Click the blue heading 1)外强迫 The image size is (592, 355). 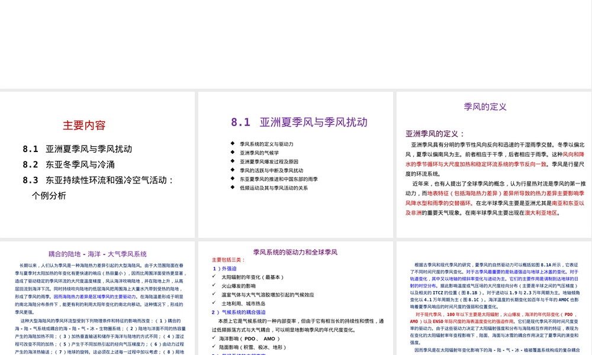pos(224,269)
